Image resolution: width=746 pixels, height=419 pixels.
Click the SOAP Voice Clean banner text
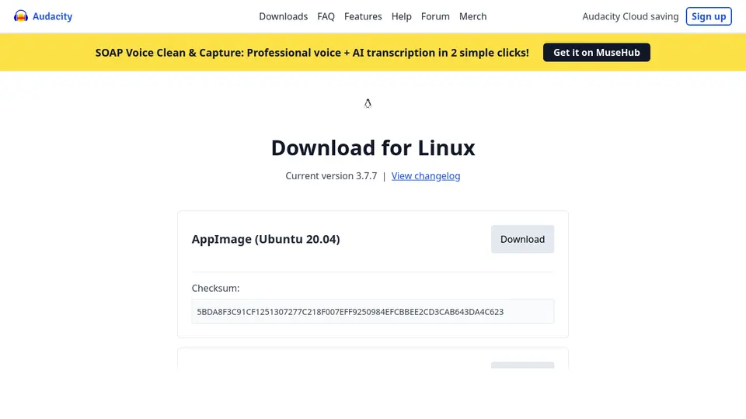coord(312,52)
